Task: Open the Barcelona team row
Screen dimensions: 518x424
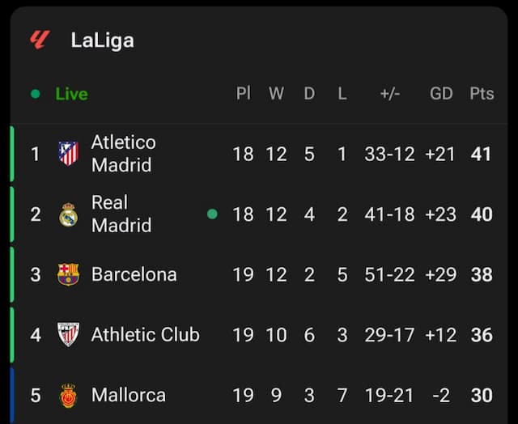Action: click(x=259, y=274)
